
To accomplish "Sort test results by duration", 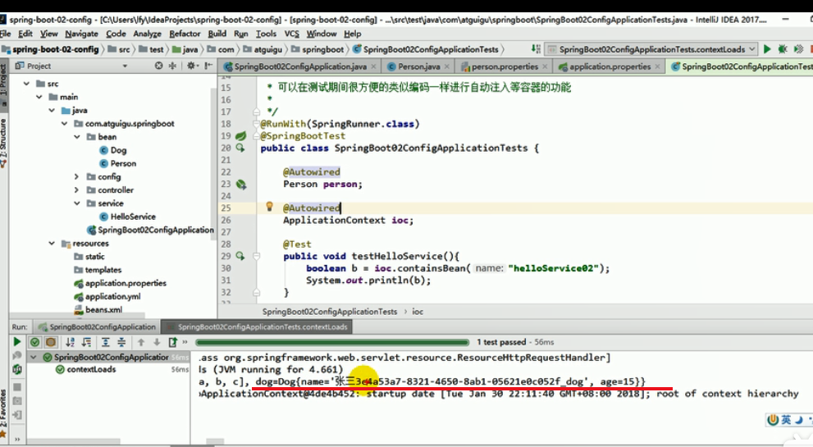I will click(x=87, y=342).
